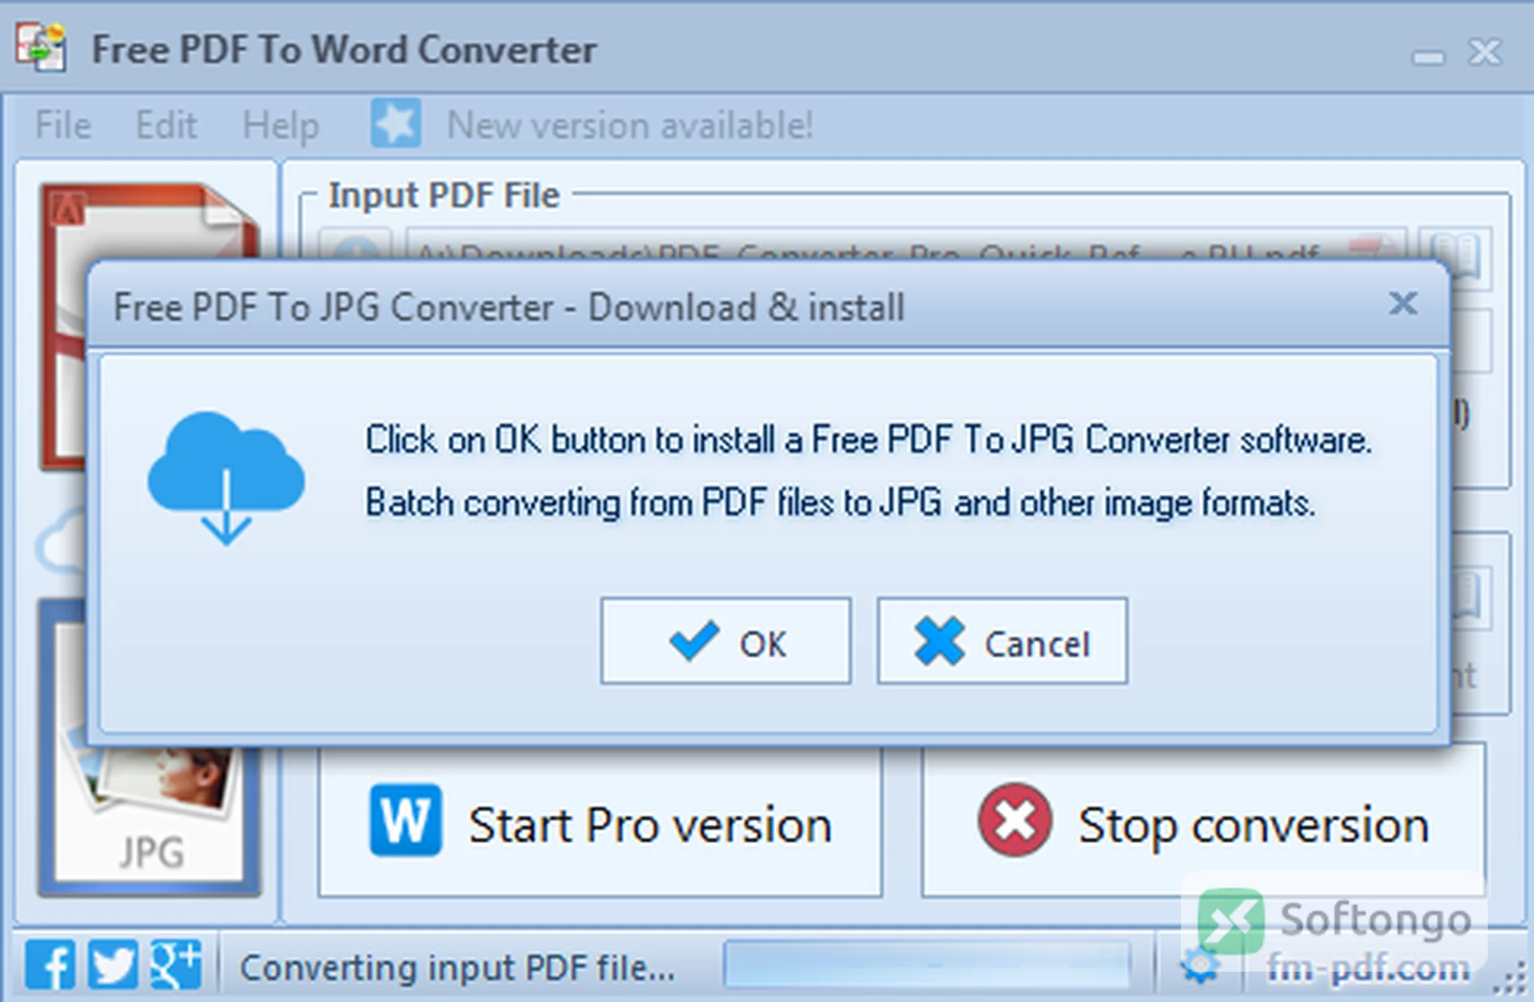This screenshot has height=1002, width=1534.
Task: Click the input PDF file path field
Action: pos(907,244)
